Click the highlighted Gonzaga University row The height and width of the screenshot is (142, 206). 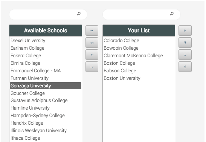[46, 86]
